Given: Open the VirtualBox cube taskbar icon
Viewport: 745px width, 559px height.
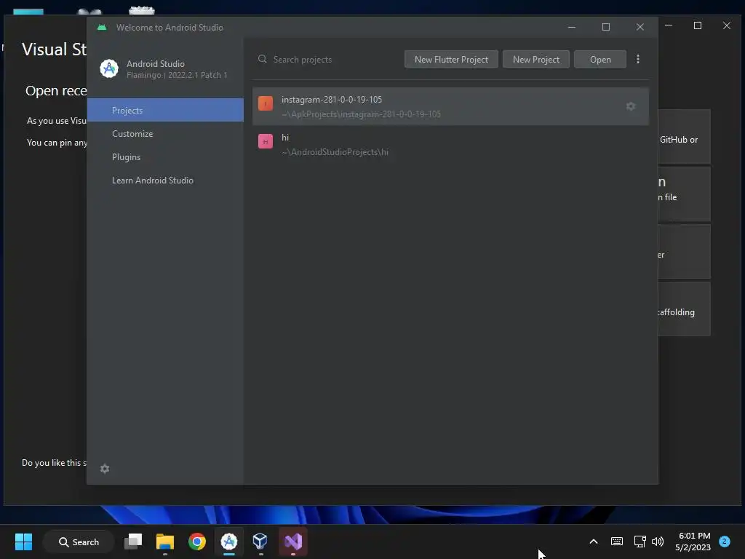Looking at the screenshot, I should pos(260,542).
